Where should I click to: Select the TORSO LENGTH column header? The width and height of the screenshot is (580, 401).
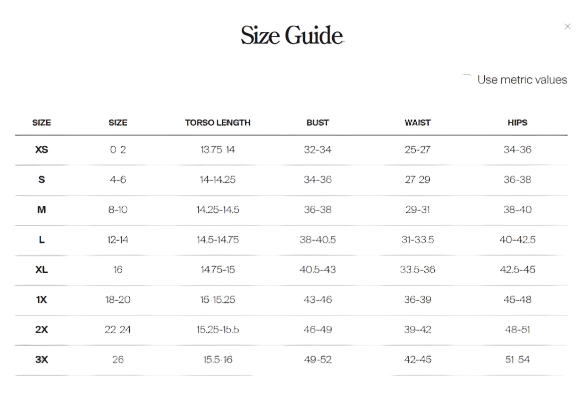217,122
